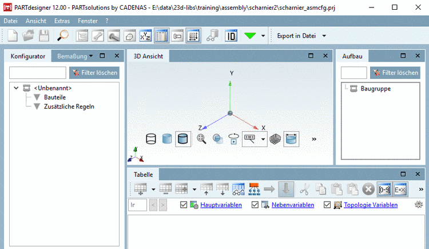The height and width of the screenshot is (249, 429).
Task: Select shaded cylinder with edges mode
Action: tap(183, 139)
